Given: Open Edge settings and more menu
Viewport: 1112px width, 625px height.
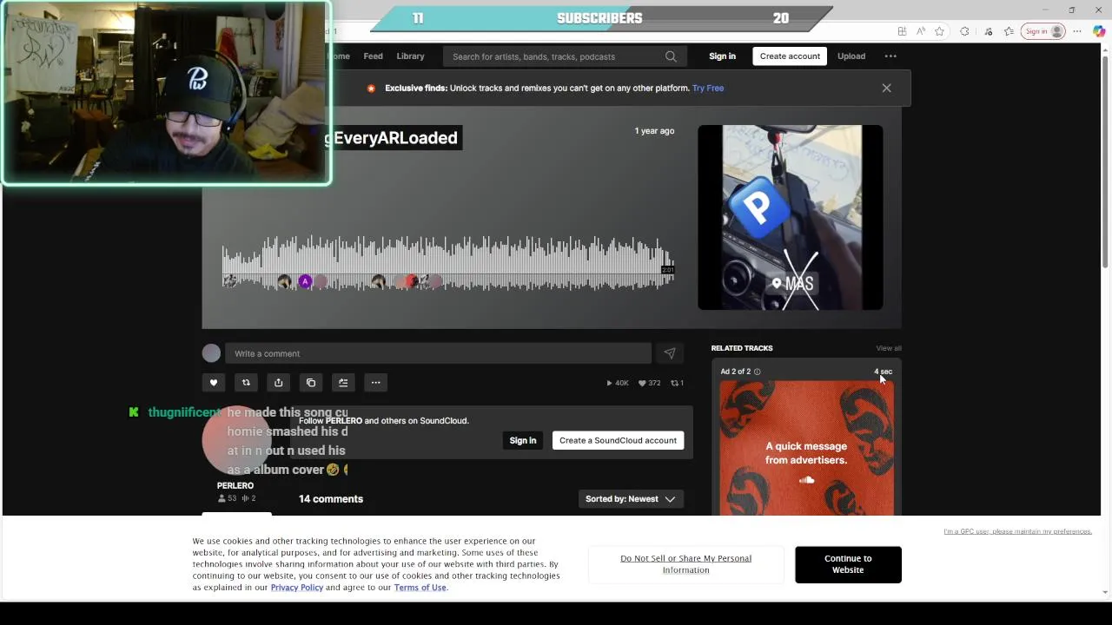Looking at the screenshot, I should click(x=1077, y=31).
